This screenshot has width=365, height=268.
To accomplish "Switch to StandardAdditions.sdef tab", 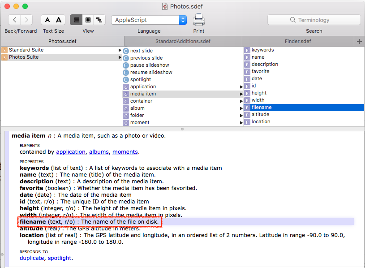I will click(183, 41).
